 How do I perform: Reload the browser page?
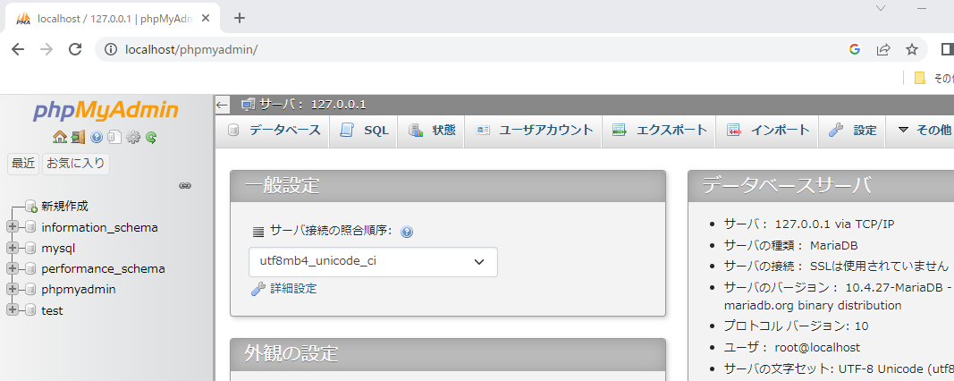point(75,49)
